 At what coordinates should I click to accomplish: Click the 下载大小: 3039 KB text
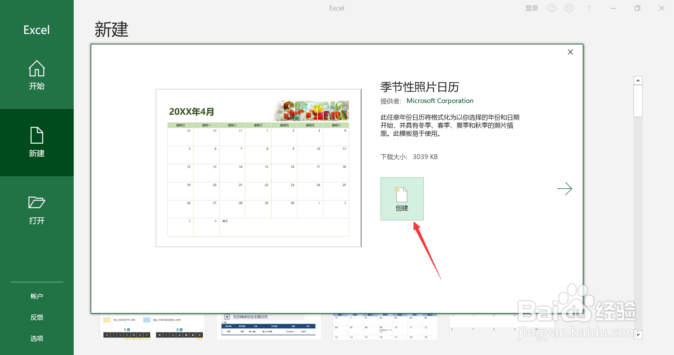(409, 157)
